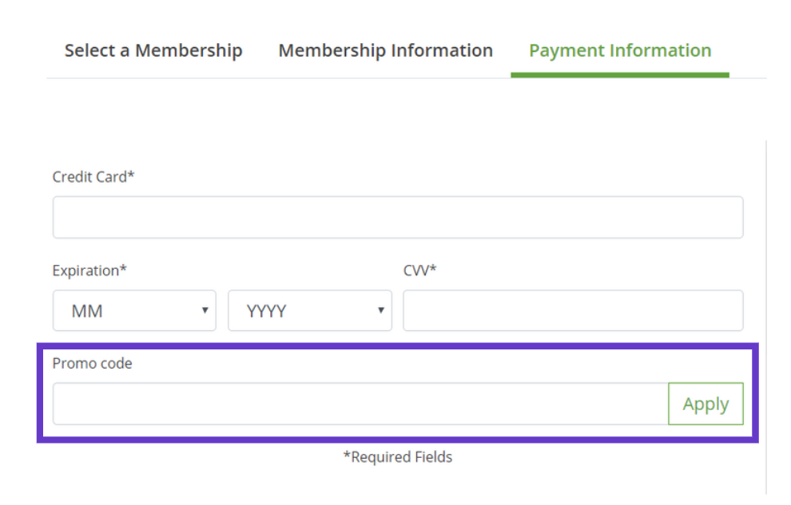Click the YYYY placeholder text
Screen dimensions: 791x505
266,311
